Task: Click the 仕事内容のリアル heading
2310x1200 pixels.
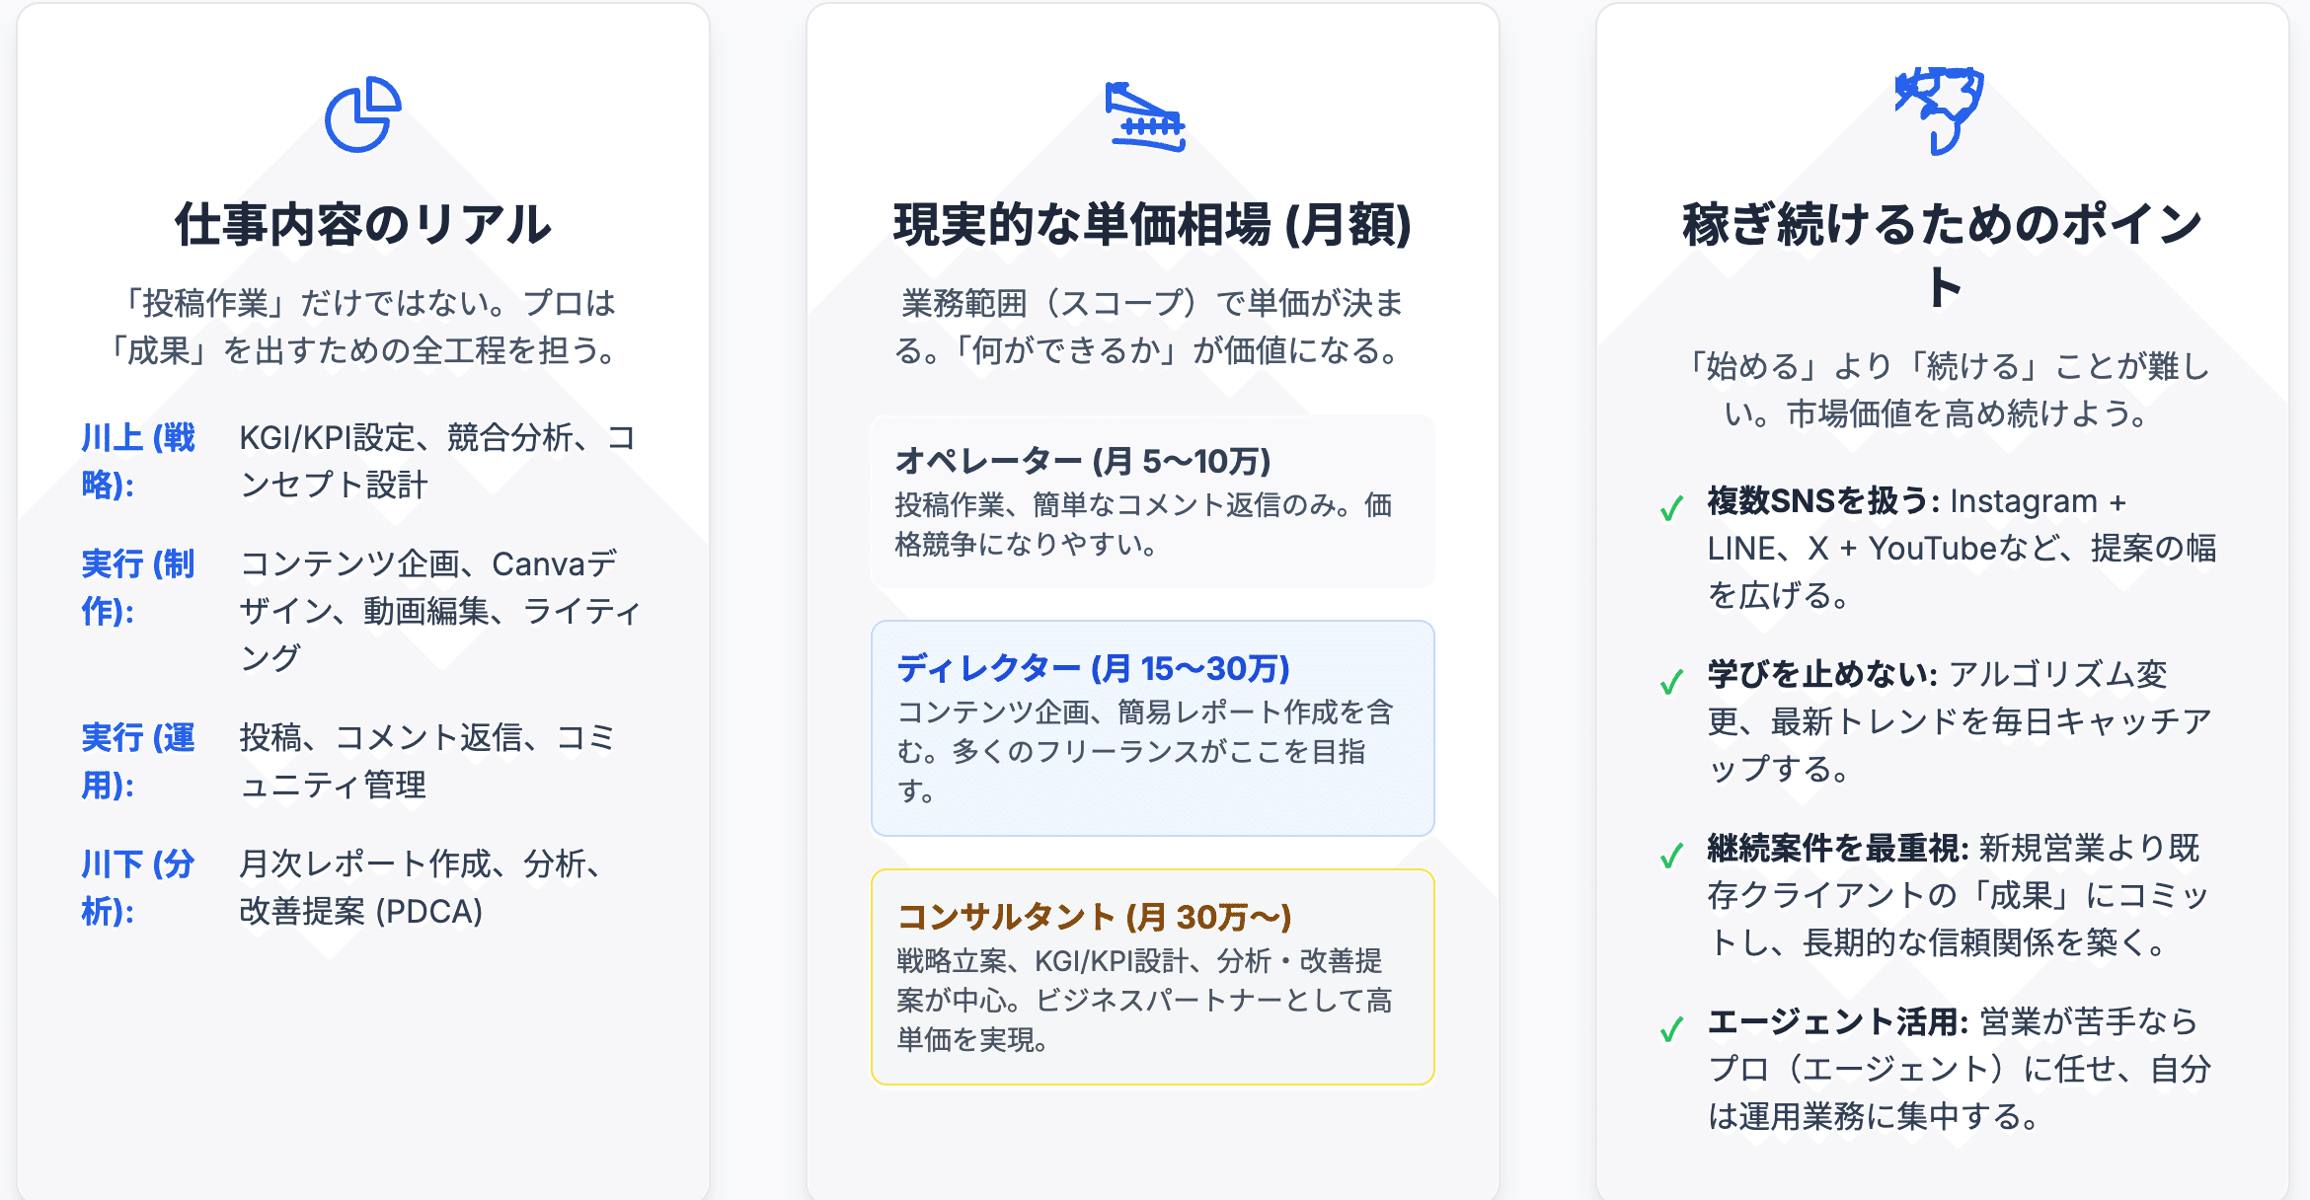Action: coord(362,225)
